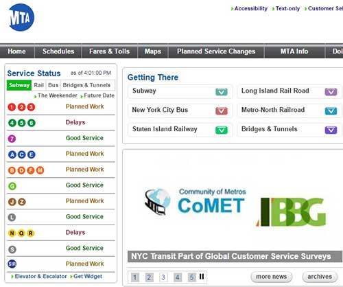
Task: Pause the news slideshow
Action: point(202,277)
